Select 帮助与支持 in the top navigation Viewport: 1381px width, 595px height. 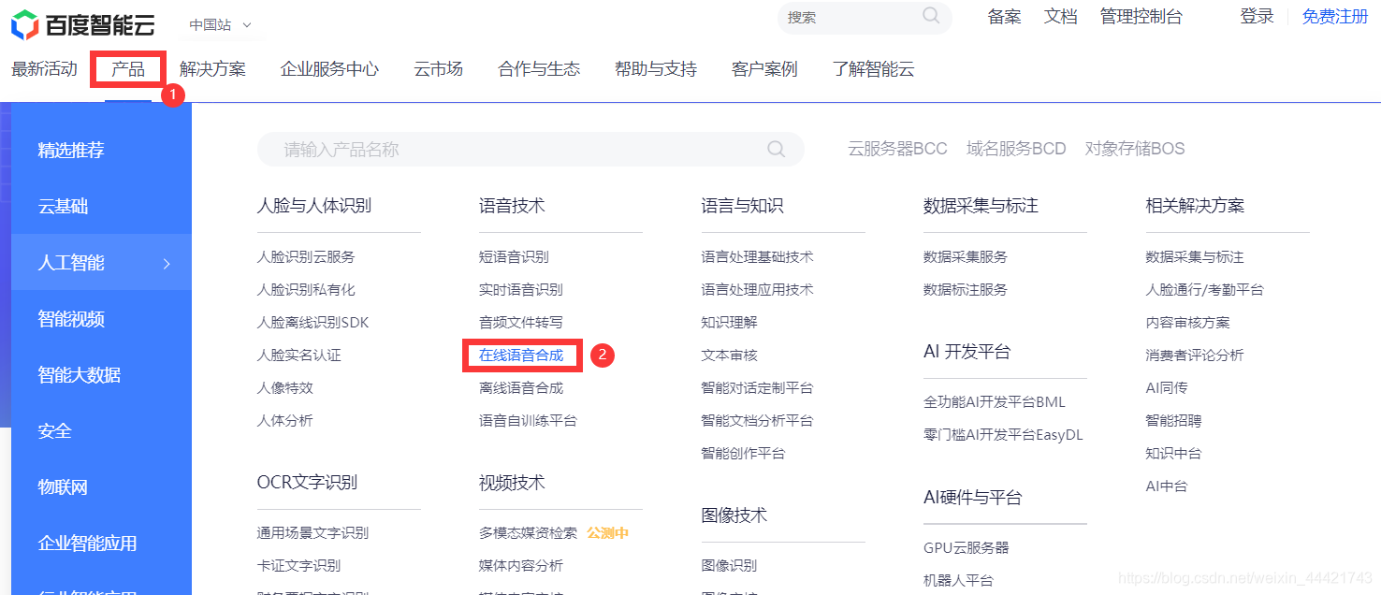[655, 67]
